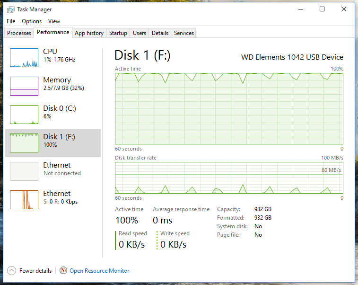Switch to the Details tab
The image size is (358, 285).
[160, 33]
